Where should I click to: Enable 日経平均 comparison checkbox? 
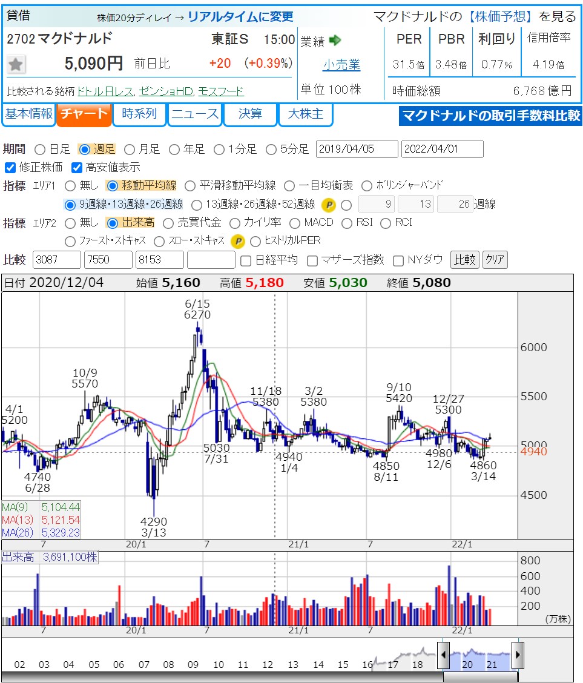[246, 260]
